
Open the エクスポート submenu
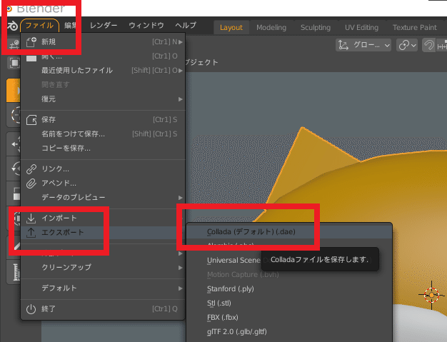pyautogui.click(x=103, y=232)
